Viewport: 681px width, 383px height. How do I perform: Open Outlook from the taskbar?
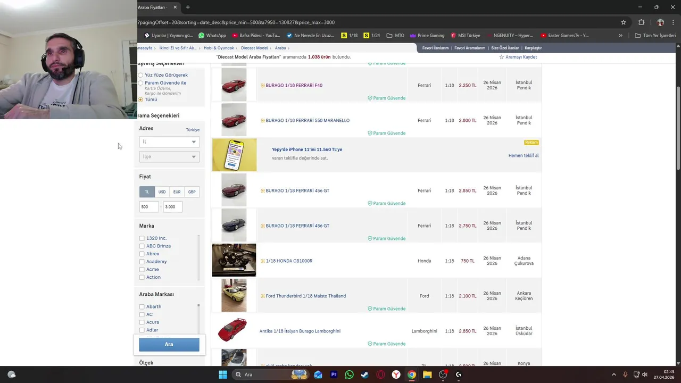318,374
